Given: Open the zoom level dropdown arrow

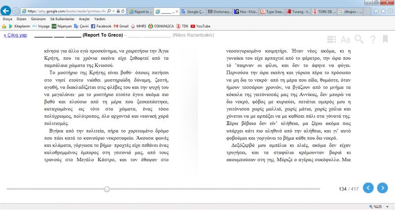Looking at the screenshot, I should pos(387,207).
